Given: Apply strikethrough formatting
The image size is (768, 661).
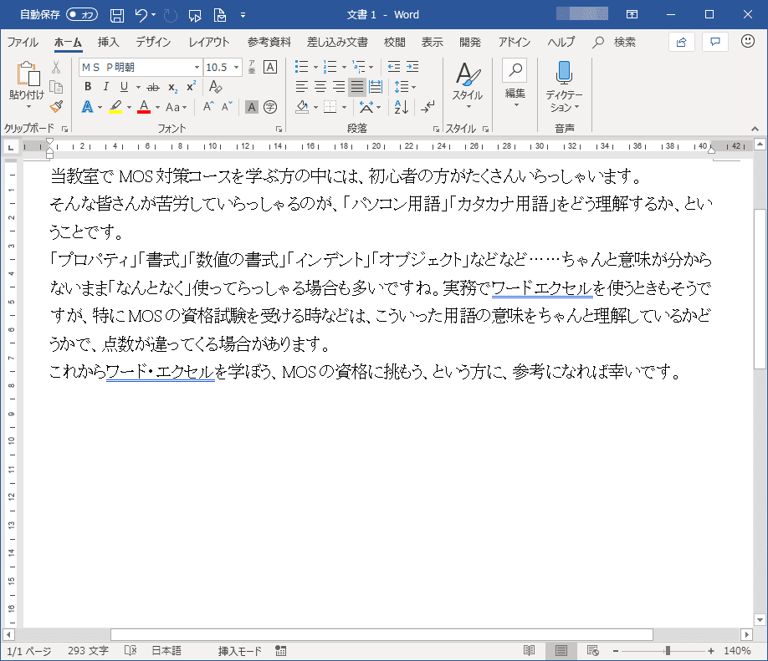Looking at the screenshot, I should click(x=153, y=88).
